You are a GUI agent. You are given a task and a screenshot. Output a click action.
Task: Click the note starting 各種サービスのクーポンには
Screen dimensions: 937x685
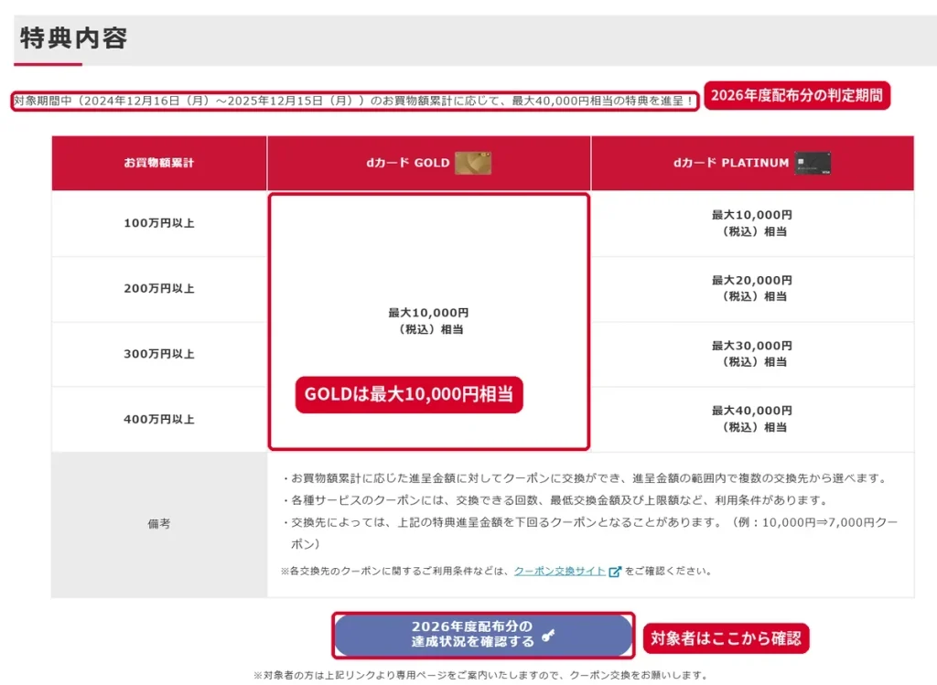(x=555, y=500)
